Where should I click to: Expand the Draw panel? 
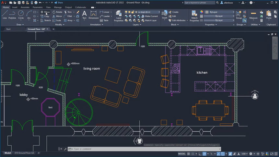pos(20,25)
